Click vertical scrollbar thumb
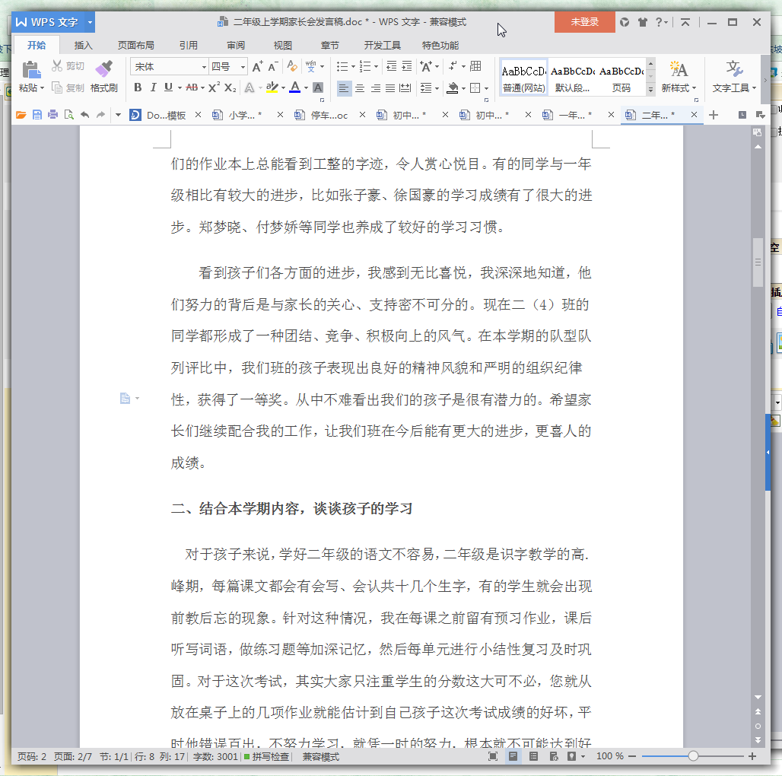This screenshot has width=782, height=776. point(758,262)
